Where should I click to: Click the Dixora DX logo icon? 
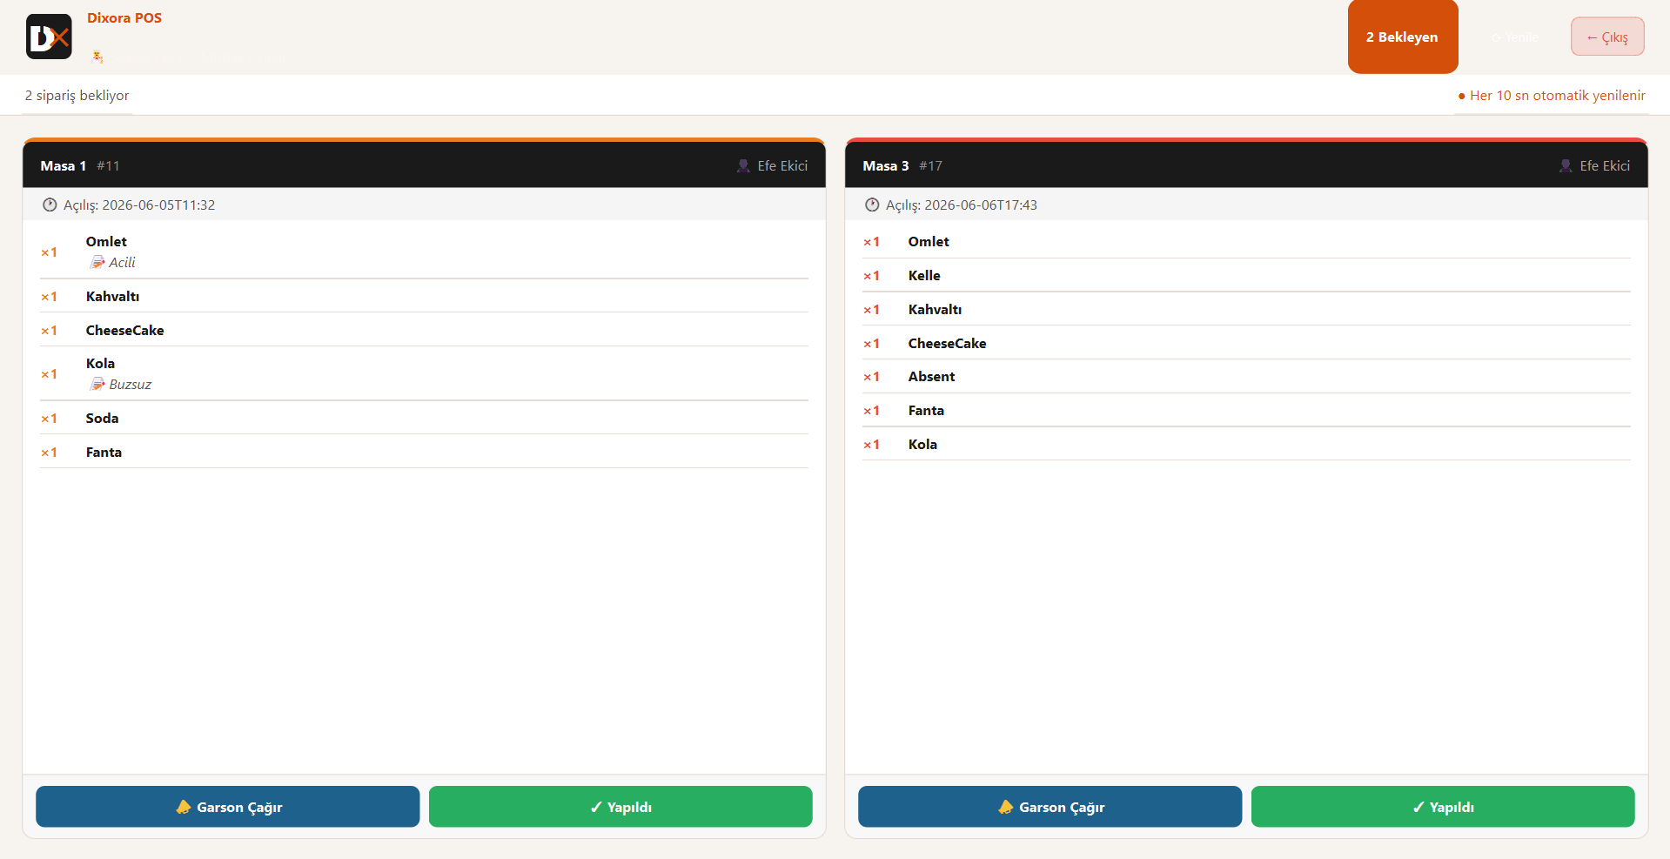pyautogui.click(x=49, y=37)
